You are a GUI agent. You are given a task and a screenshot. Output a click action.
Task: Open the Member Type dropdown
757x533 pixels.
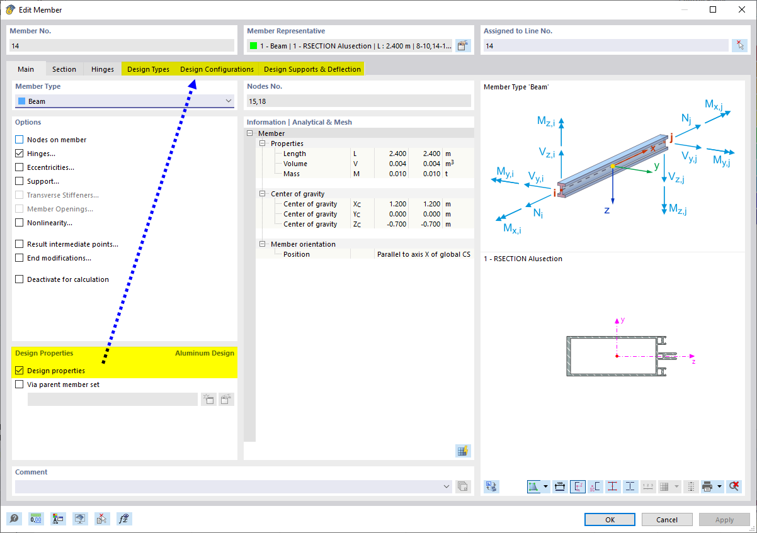pyautogui.click(x=228, y=101)
